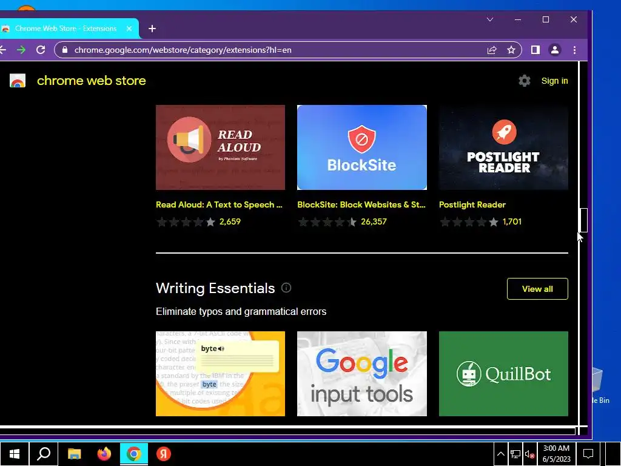Viewport: 621px width, 466px height.
Task: Open the Chrome three-dot menu
Action: (574, 50)
